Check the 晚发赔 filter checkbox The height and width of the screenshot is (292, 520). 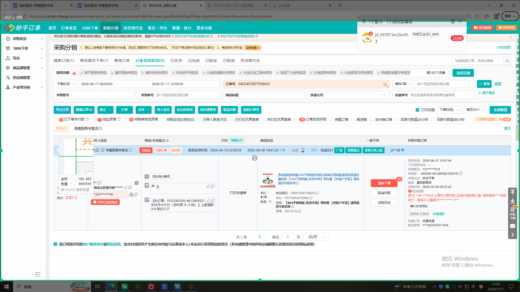click(x=353, y=120)
